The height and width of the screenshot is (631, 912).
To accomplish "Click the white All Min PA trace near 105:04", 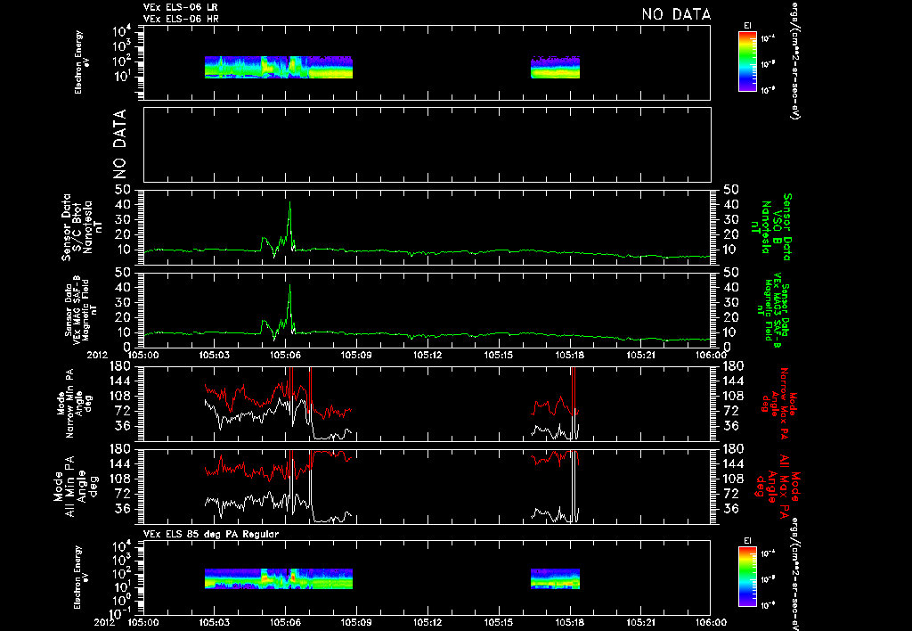I will coord(238,503).
